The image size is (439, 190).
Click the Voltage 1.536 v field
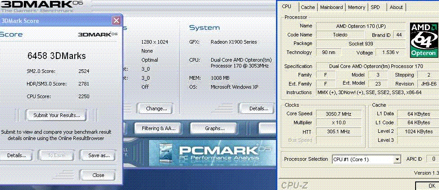(x=390, y=52)
